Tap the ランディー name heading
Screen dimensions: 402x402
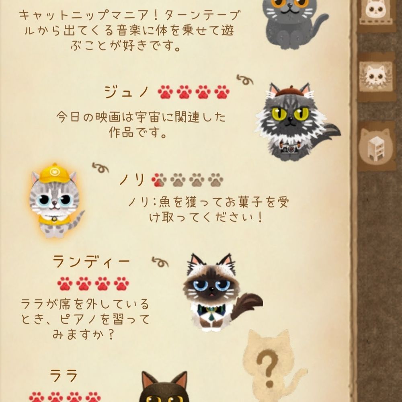(92, 262)
